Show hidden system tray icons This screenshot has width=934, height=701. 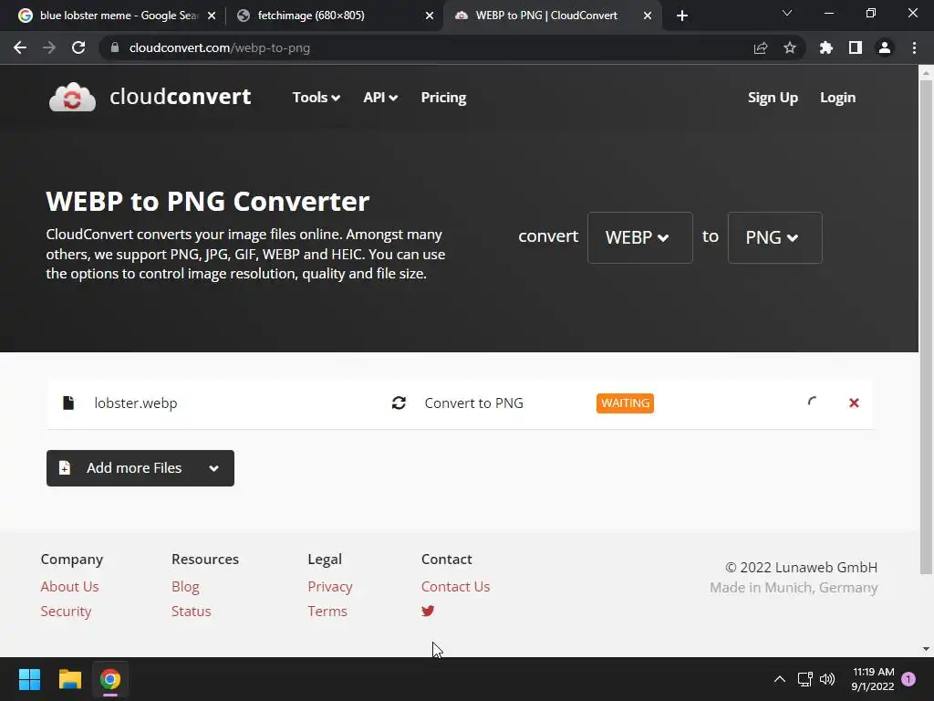point(779,679)
